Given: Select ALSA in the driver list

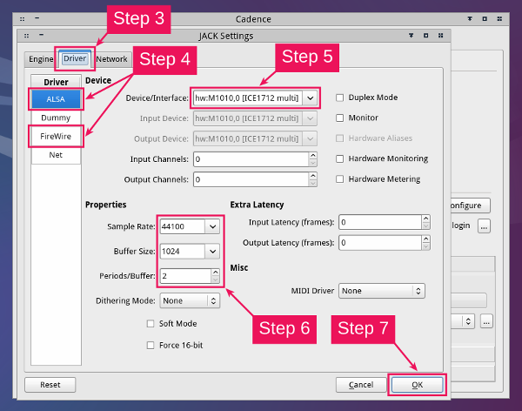Looking at the screenshot, I should (56, 99).
